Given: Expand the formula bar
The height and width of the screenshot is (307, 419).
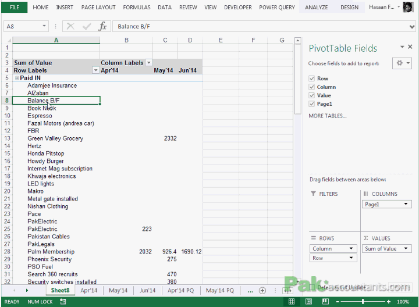Looking at the screenshot, I should tap(412, 26).
